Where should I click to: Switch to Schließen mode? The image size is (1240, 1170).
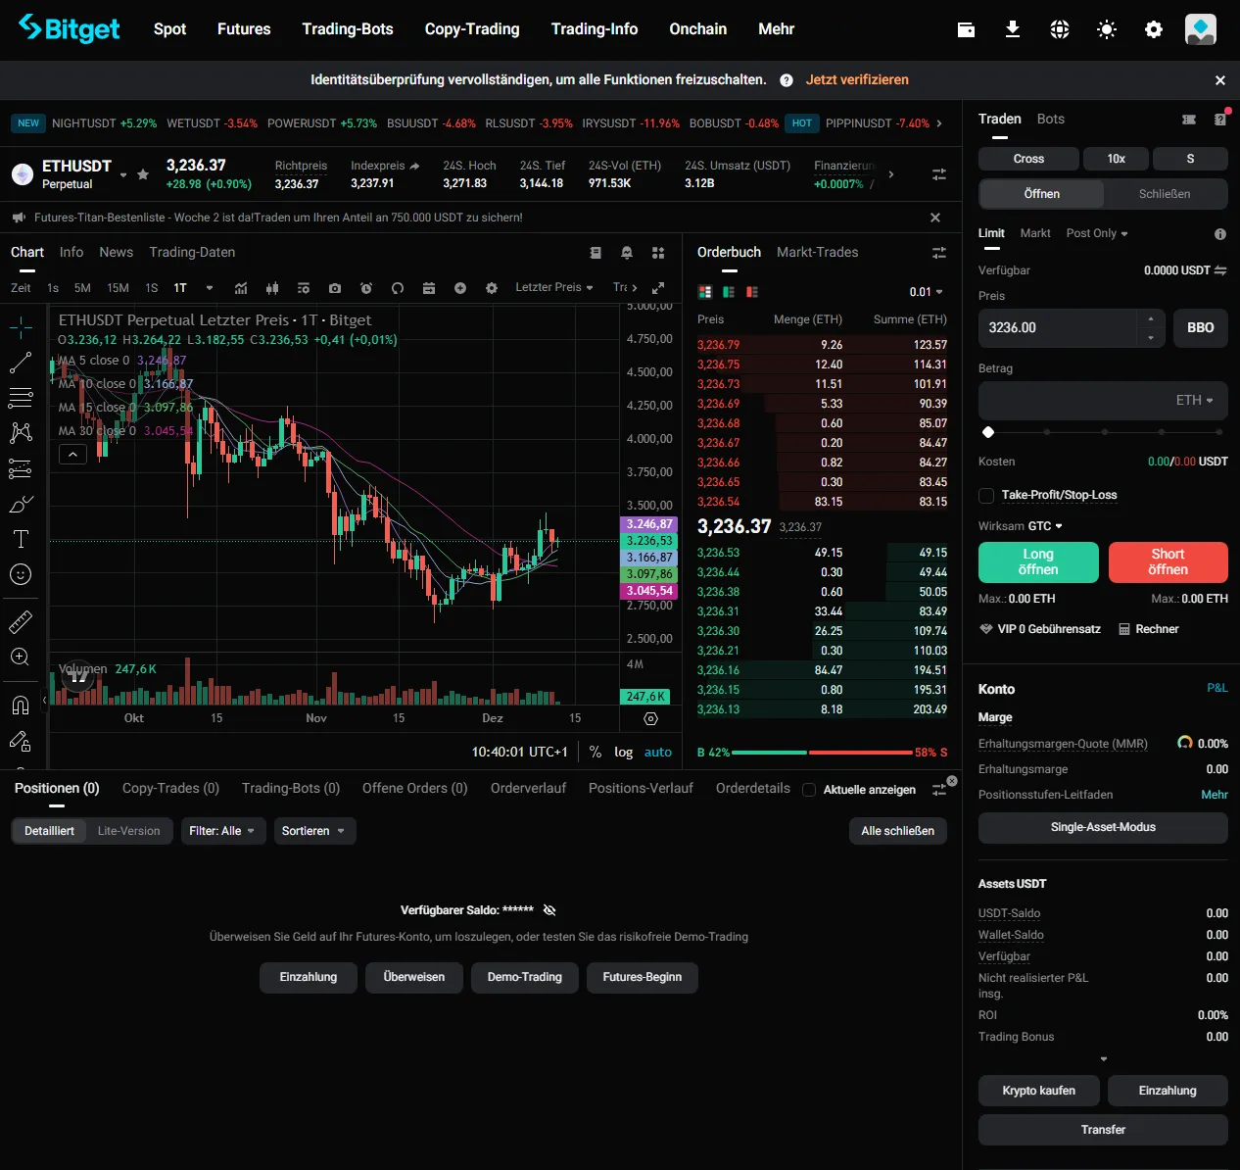coord(1165,194)
